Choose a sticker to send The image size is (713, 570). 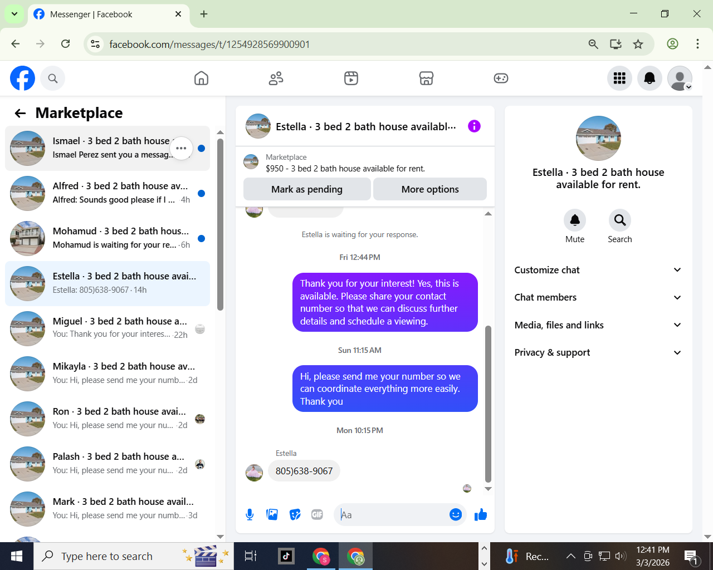[295, 515]
